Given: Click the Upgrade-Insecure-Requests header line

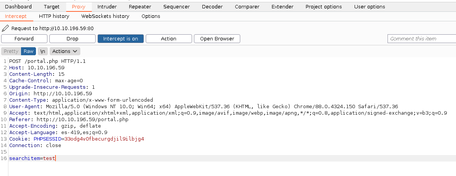Looking at the screenshot, I should tap(52, 87).
